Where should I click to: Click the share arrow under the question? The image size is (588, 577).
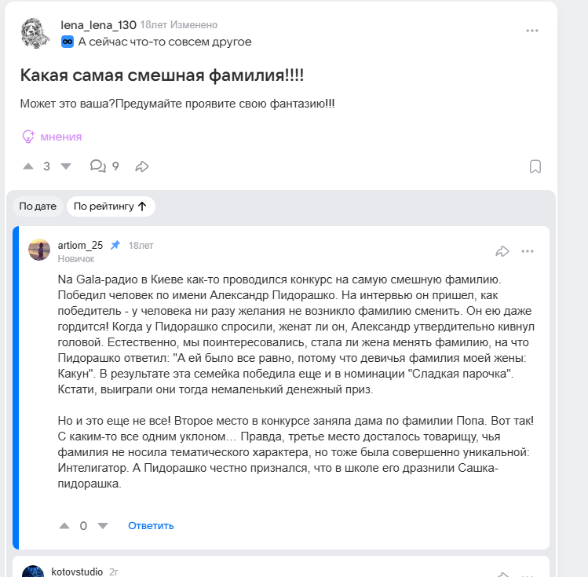click(142, 166)
